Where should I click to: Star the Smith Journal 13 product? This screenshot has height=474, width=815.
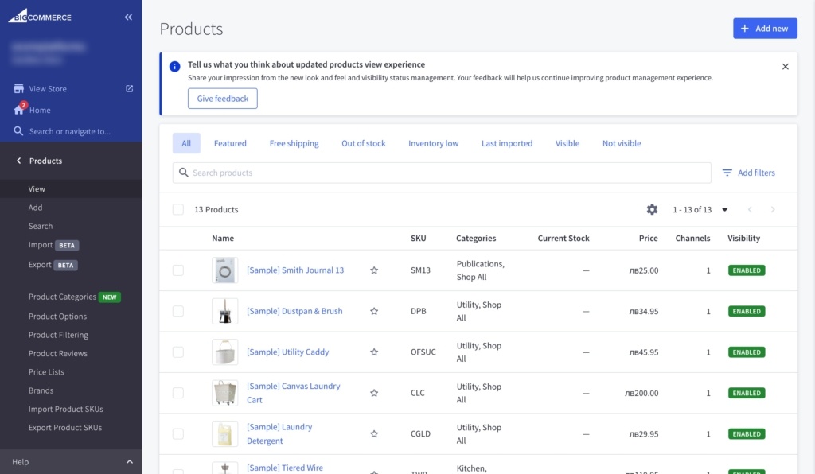pyautogui.click(x=374, y=270)
